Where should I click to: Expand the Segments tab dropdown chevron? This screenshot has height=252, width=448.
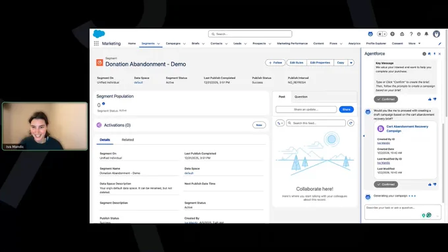[x=159, y=43]
